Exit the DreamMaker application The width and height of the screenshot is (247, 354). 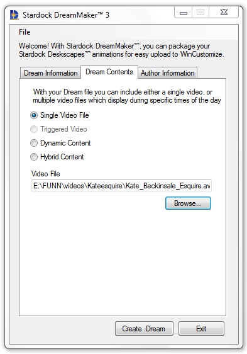[201, 328]
